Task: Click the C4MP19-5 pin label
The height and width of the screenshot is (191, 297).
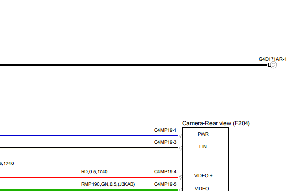Action: [165, 184]
